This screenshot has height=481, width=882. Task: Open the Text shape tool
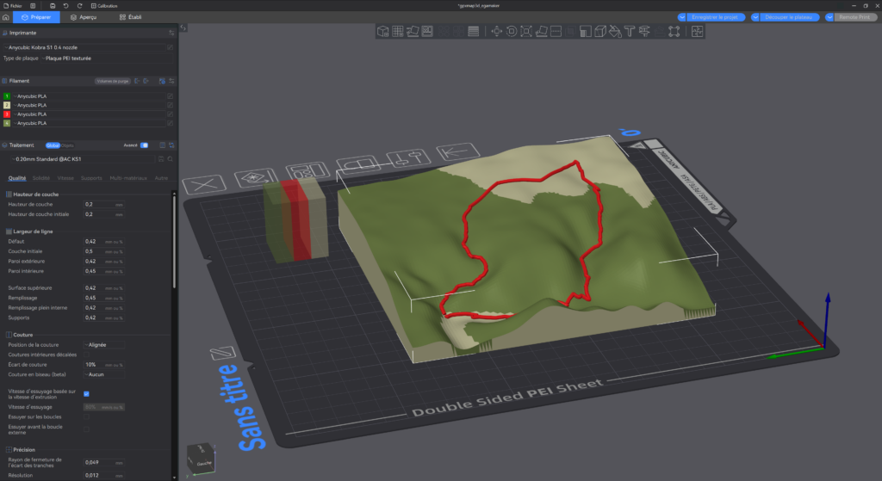click(x=630, y=32)
